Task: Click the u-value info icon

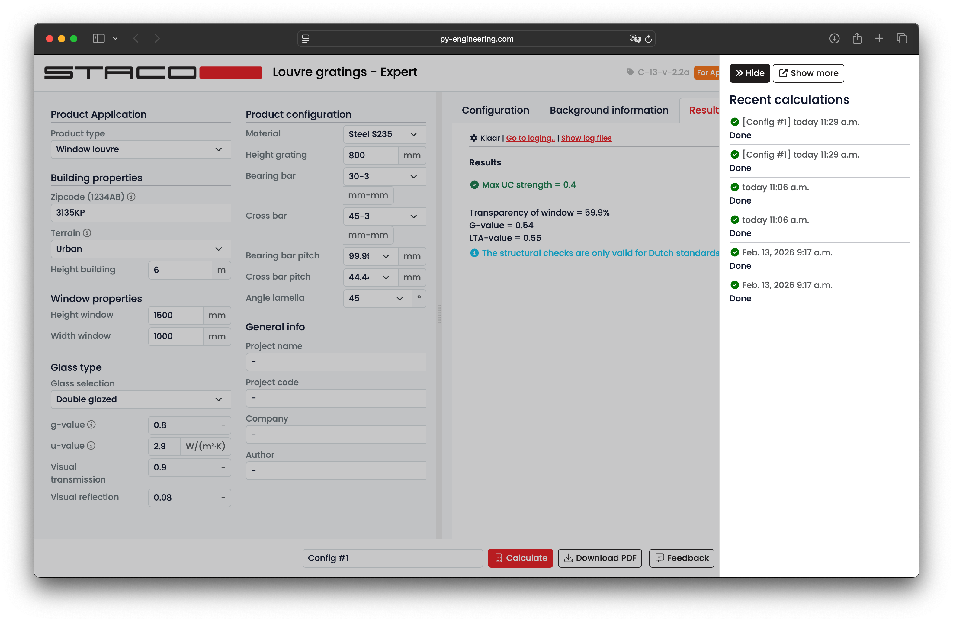Action: point(91,445)
